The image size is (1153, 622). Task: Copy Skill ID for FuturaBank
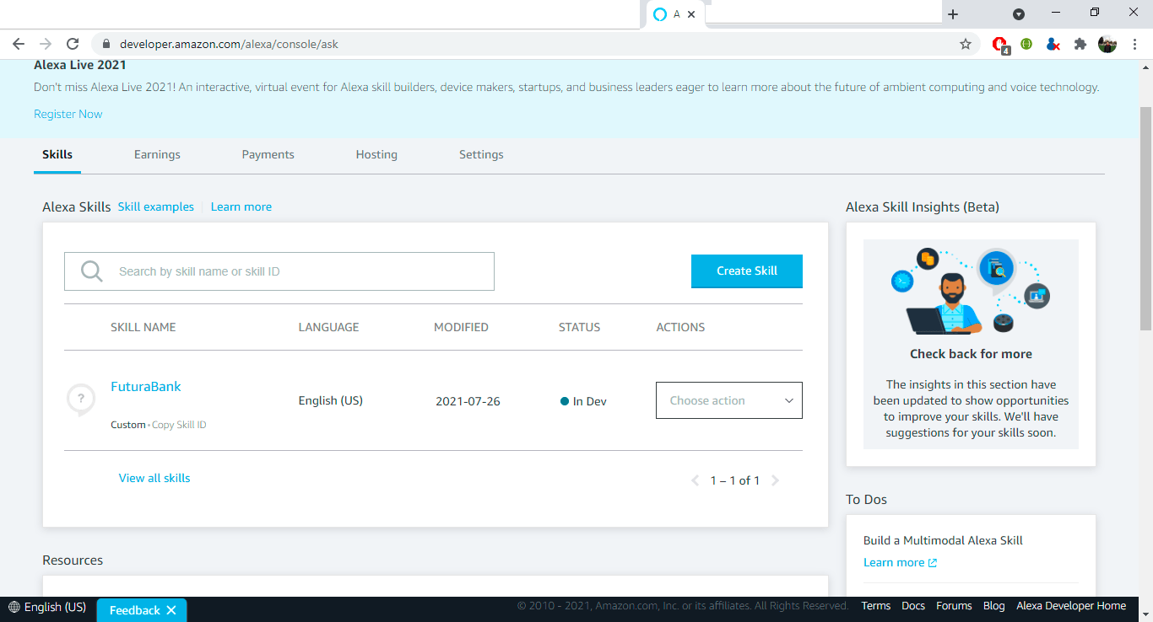tap(179, 425)
